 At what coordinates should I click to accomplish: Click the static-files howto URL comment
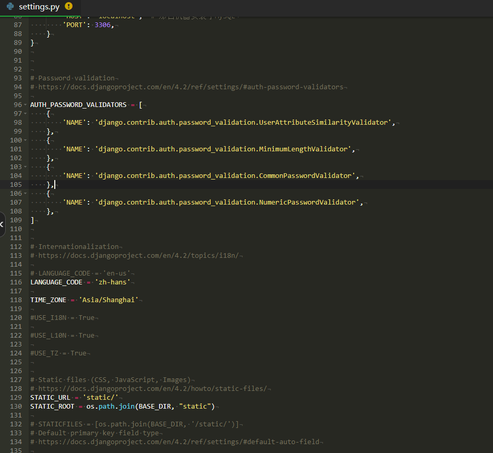coord(149,389)
